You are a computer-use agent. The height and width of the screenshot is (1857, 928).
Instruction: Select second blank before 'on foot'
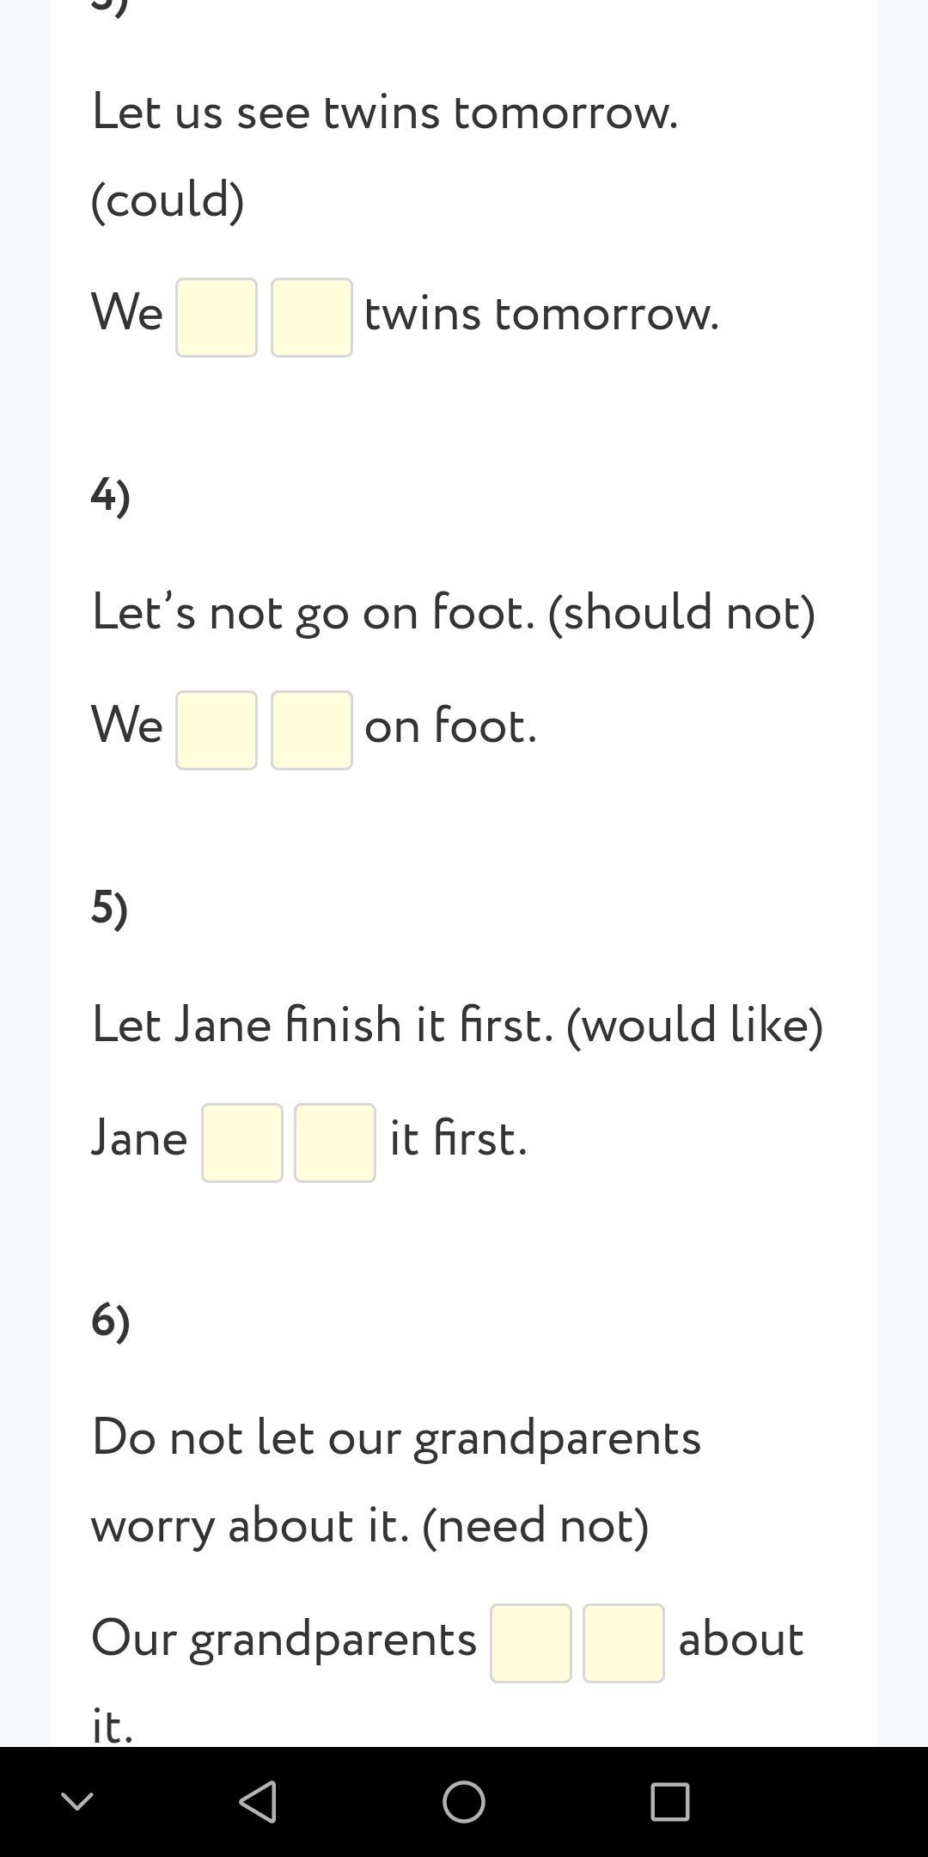(x=311, y=730)
